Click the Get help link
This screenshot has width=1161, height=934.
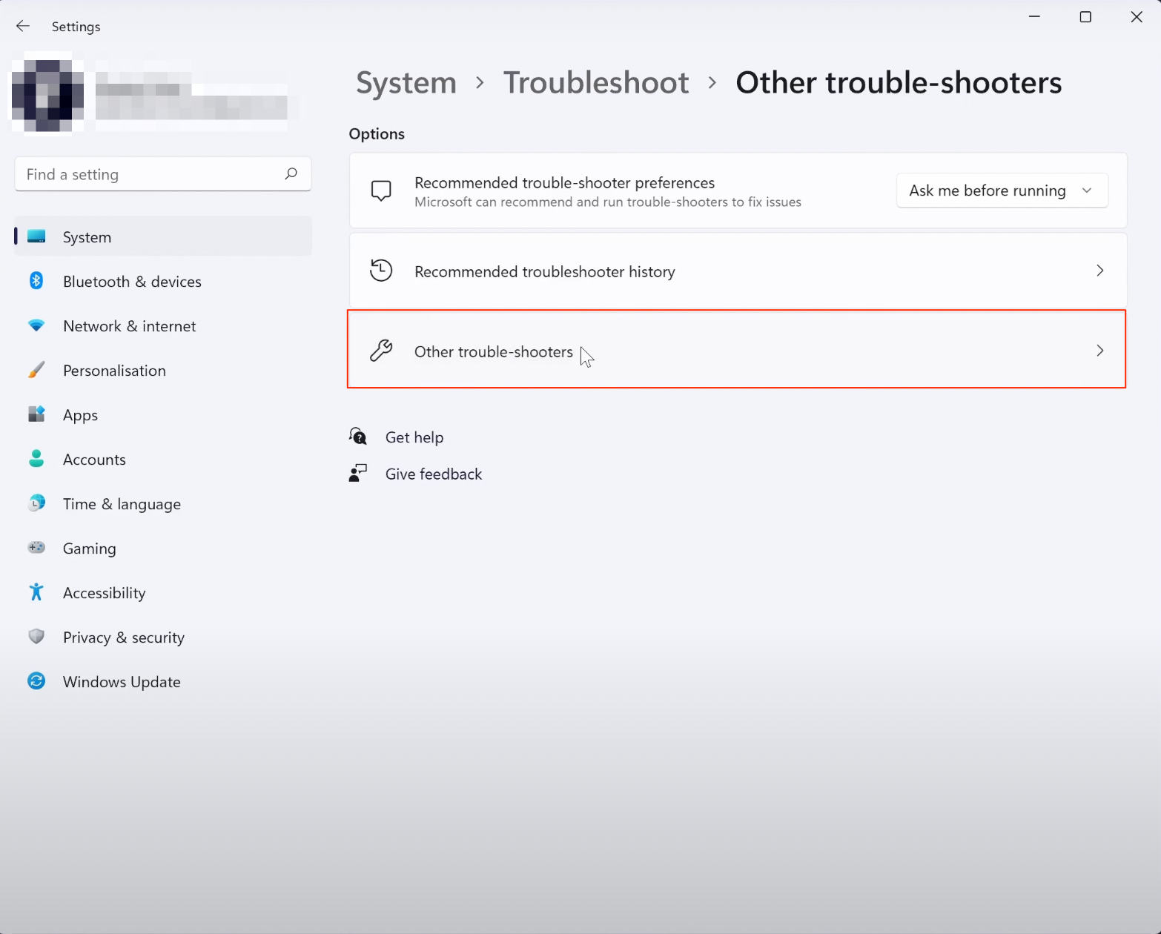click(414, 437)
